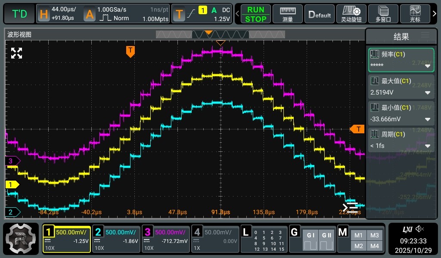Expand the 周期(C1) result dropdown
The image size is (441, 258).
(x=428, y=146)
